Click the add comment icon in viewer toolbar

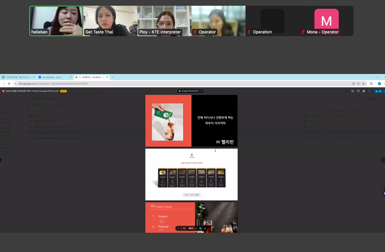click(x=358, y=91)
